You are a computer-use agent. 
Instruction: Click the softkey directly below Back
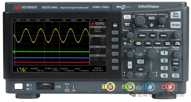[x=115, y=32]
